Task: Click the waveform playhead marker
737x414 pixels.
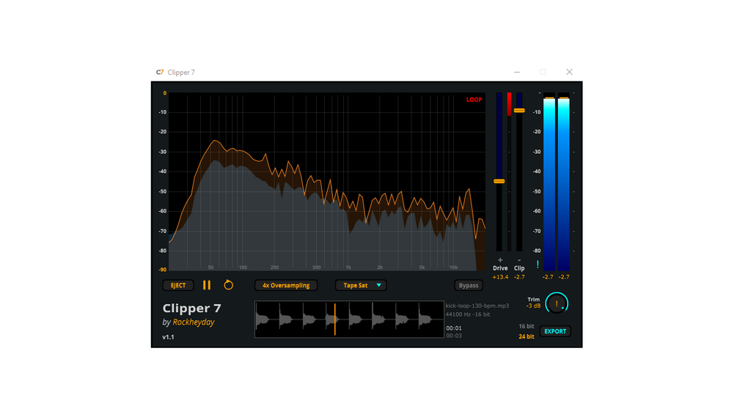Action: pos(335,319)
